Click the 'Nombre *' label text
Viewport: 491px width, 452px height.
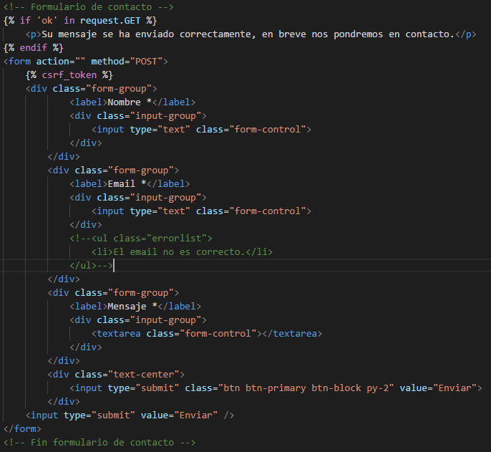[130, 102]
